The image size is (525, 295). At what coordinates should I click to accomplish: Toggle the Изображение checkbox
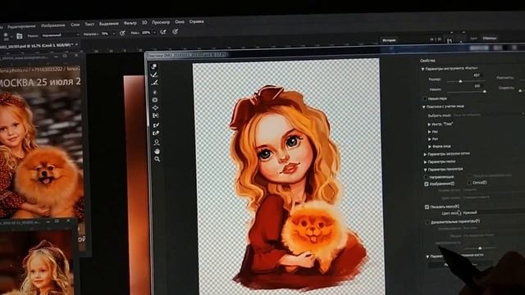coord(427,184)
